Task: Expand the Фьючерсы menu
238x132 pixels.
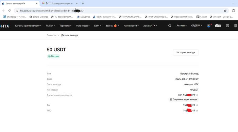Action: coord(83,26)
